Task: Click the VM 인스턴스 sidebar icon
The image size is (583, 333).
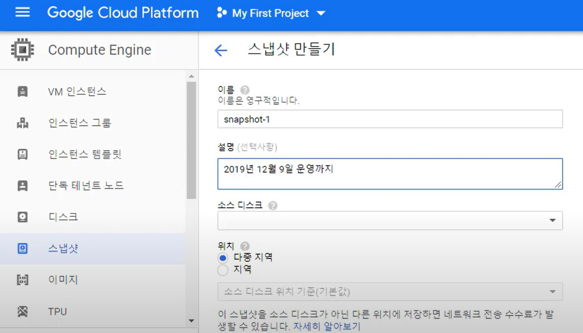Action: 22,91
